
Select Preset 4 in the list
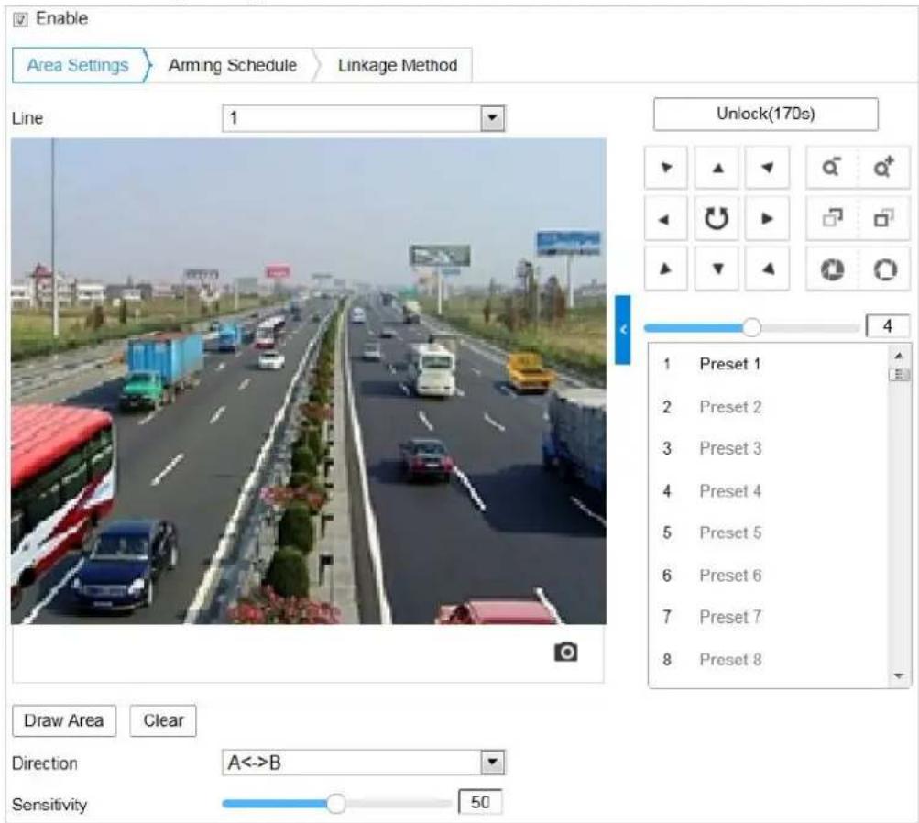[769, 490]
